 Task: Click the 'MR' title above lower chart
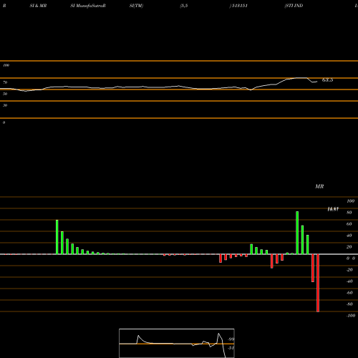319,186
